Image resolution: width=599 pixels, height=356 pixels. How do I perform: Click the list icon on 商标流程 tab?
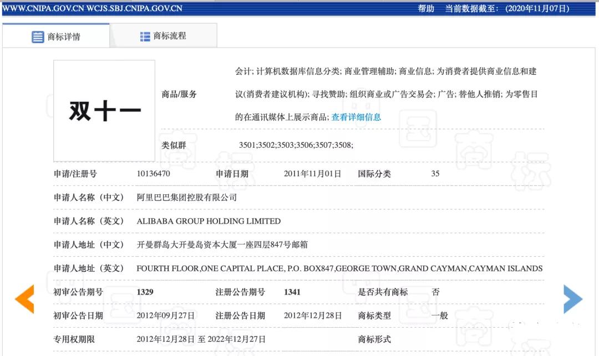(x=144, y=35)
